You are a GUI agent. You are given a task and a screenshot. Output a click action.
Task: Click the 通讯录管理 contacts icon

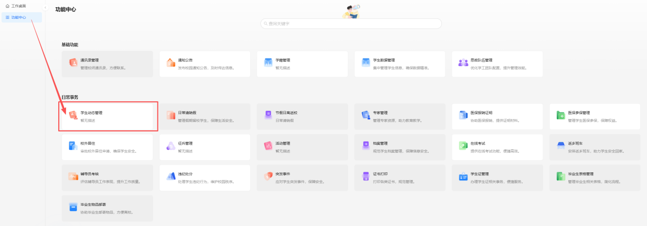pos(73,63)
